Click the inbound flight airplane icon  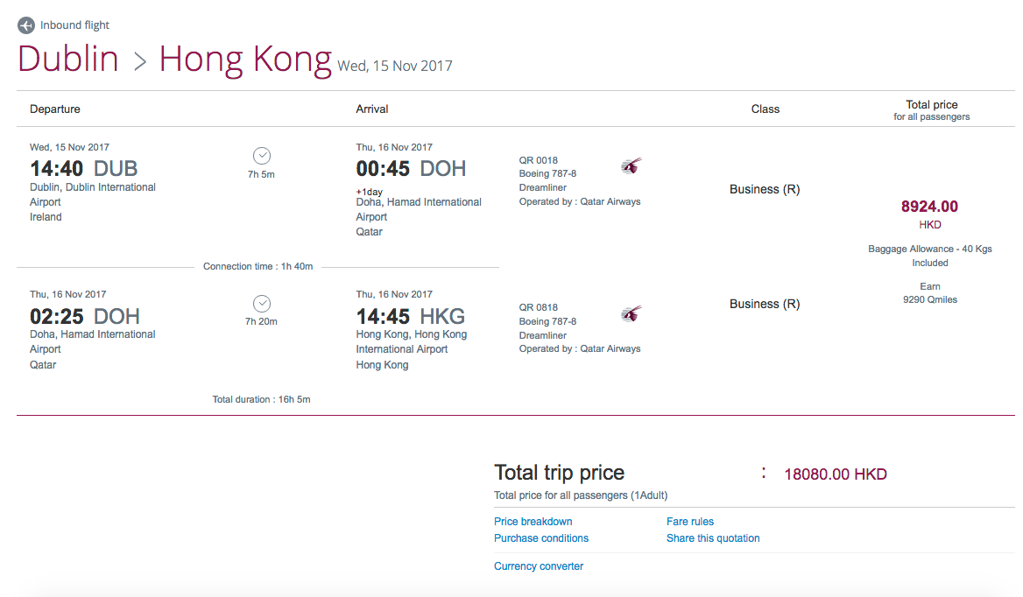[26, 25]
